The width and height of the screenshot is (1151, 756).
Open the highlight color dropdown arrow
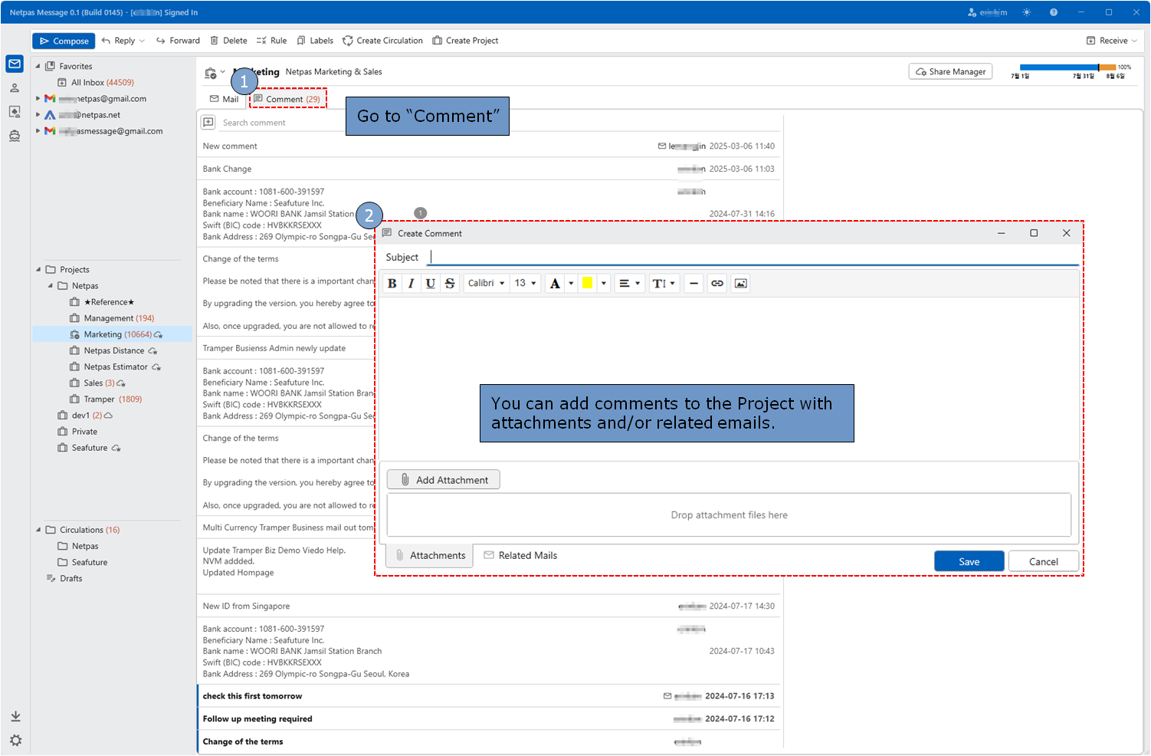coord(604,283)
